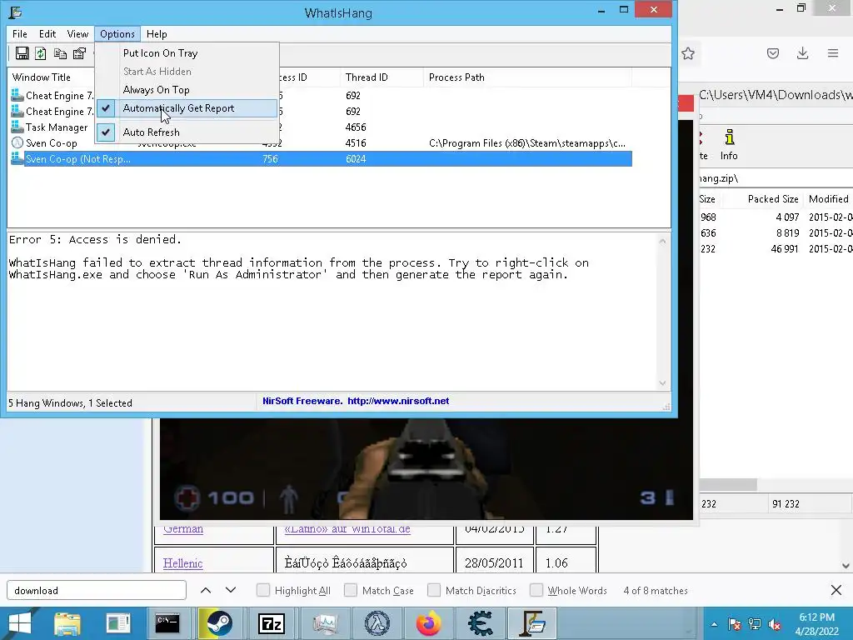The image size is (853, 640).
Task: Click the report pane scroll-up arrow
Action: pyautogui.click(x=662, y=241)
